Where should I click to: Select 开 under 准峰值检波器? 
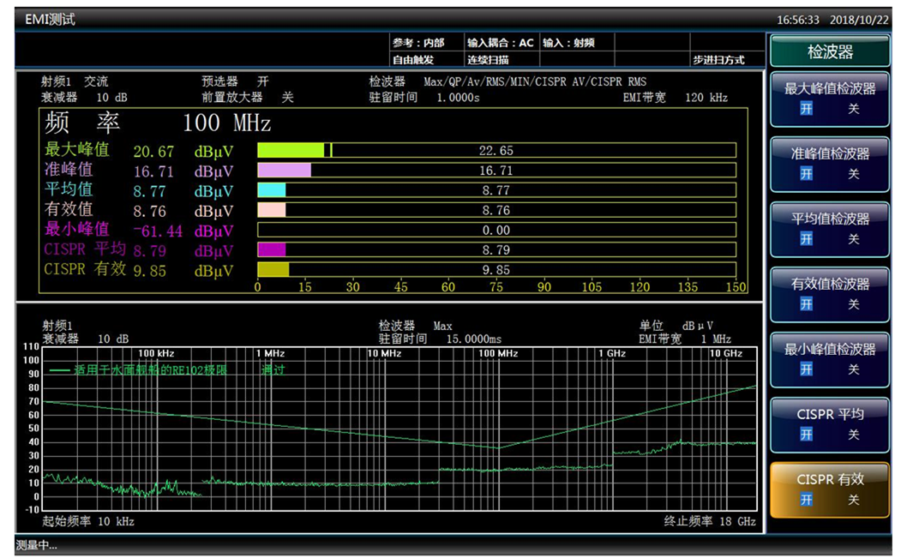click(x=806, y=174)
